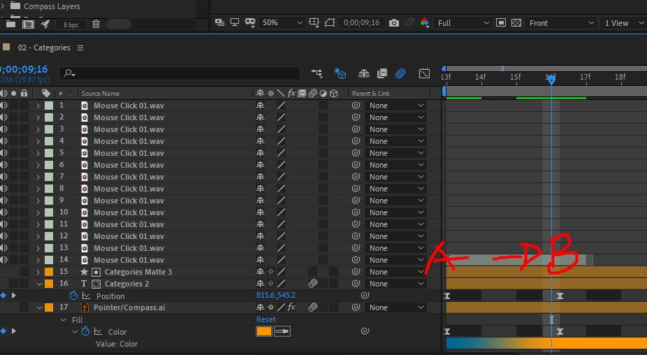Click parent pick whip for layer 17
Viewport: 647px width, 355px height.
pyautogui.click(x=356, y=307)
